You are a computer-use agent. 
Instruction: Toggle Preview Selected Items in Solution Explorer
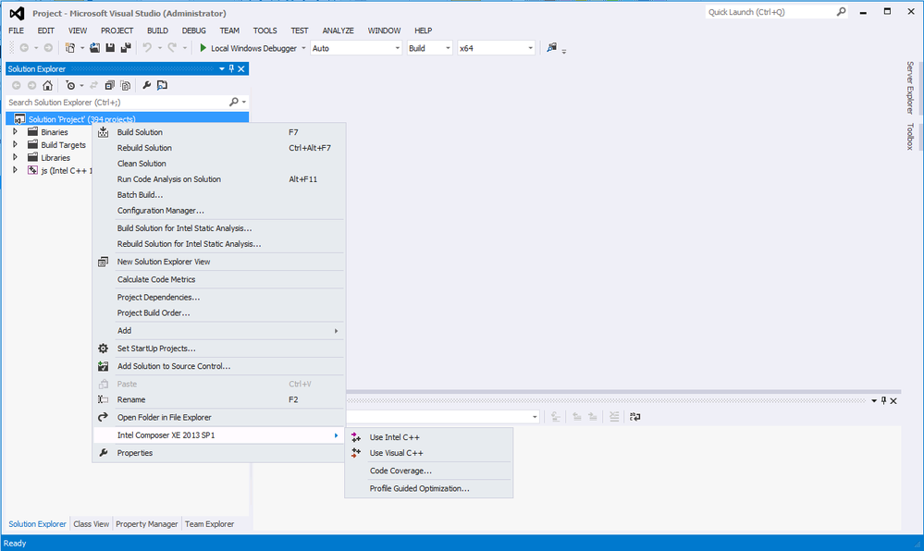tap(162, 85)
